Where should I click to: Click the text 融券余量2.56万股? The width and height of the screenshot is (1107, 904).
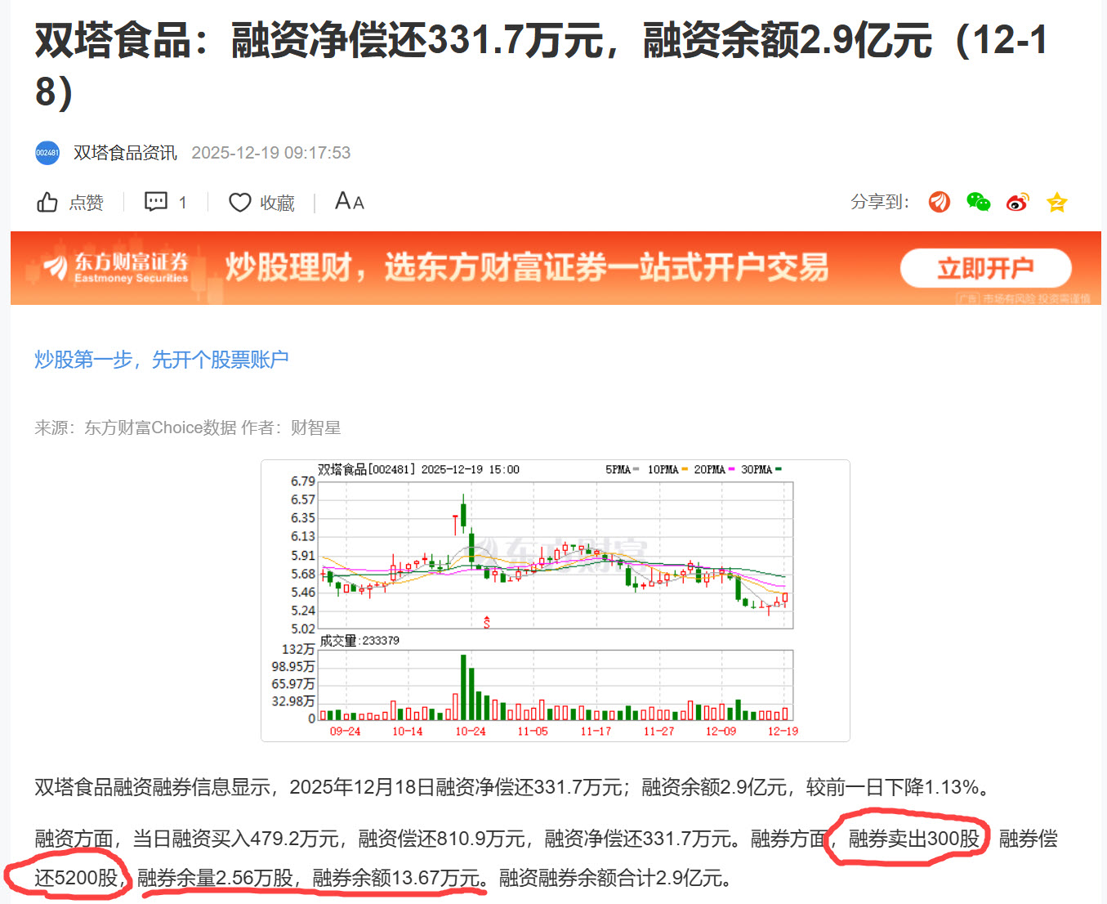coord(216,878)
